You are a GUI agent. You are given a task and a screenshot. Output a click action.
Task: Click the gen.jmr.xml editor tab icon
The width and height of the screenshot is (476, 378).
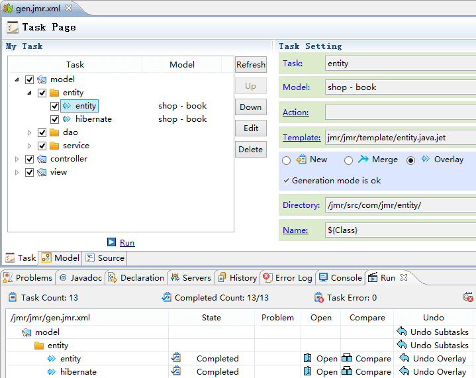(7, 8)
